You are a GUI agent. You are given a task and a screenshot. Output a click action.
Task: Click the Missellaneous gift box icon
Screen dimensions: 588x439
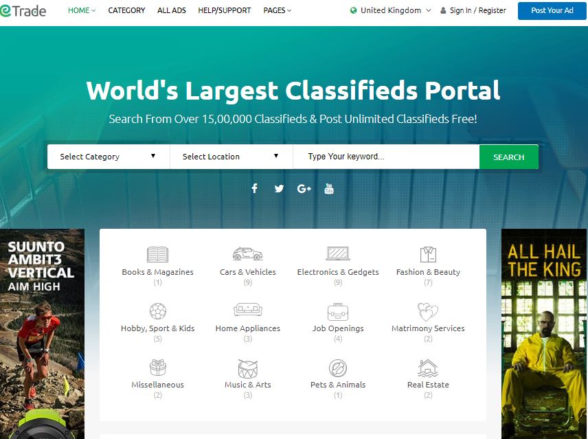pyautogui.click(x=158, y=368)
